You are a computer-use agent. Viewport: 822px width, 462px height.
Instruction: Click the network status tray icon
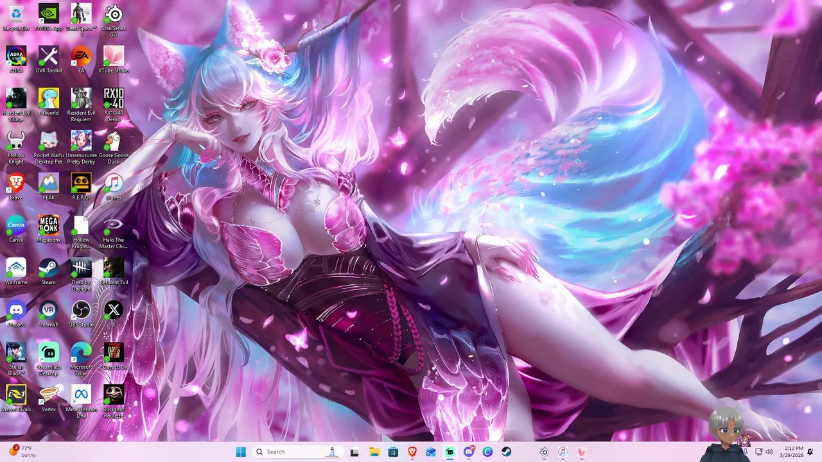click(758, 452)
